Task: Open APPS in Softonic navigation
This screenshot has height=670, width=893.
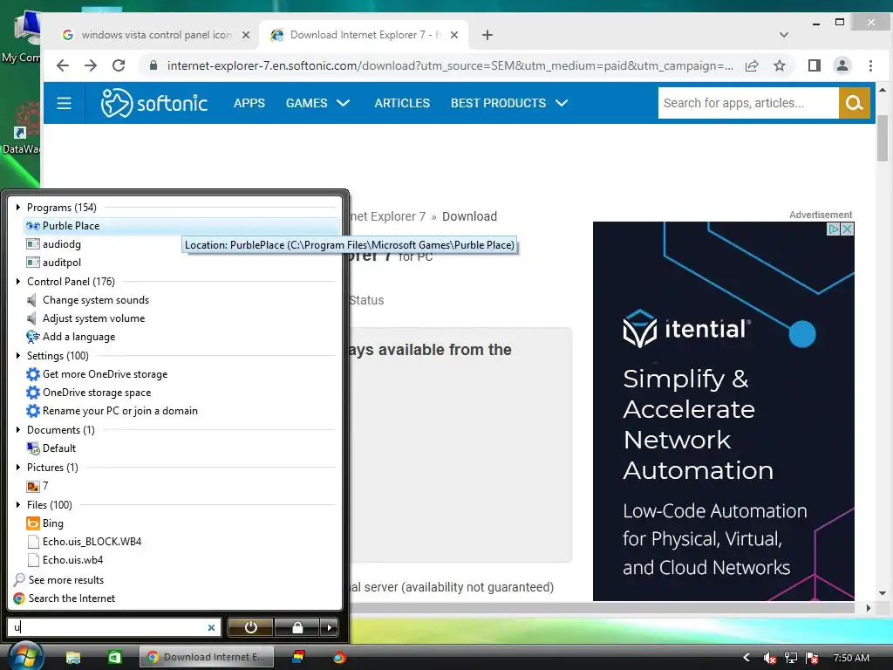Action: [249, 103]
